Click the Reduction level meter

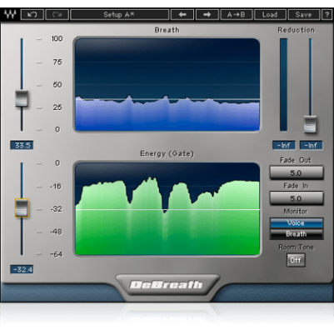coord(283,85)
